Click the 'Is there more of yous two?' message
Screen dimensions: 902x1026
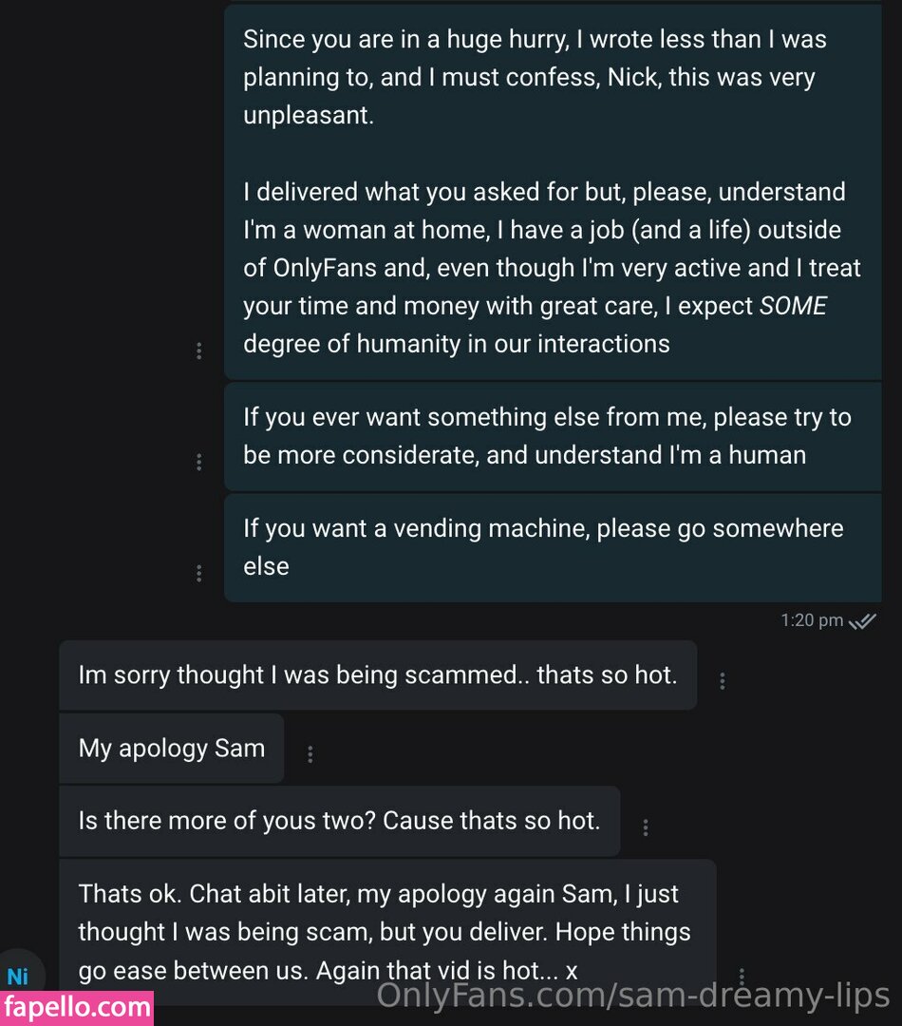coord(339,821)
